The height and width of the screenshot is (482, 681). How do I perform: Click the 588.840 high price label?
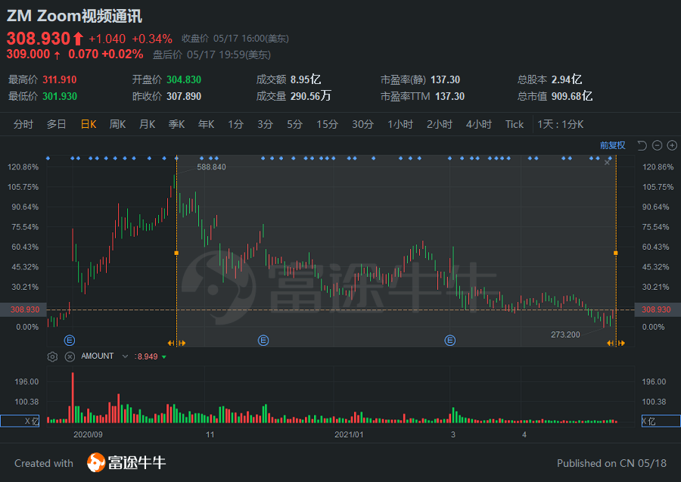pyautogui.click(x=212, y=167)
